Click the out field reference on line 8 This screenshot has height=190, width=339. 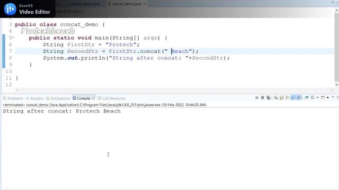pyautogui.click(x=72, y=58)
